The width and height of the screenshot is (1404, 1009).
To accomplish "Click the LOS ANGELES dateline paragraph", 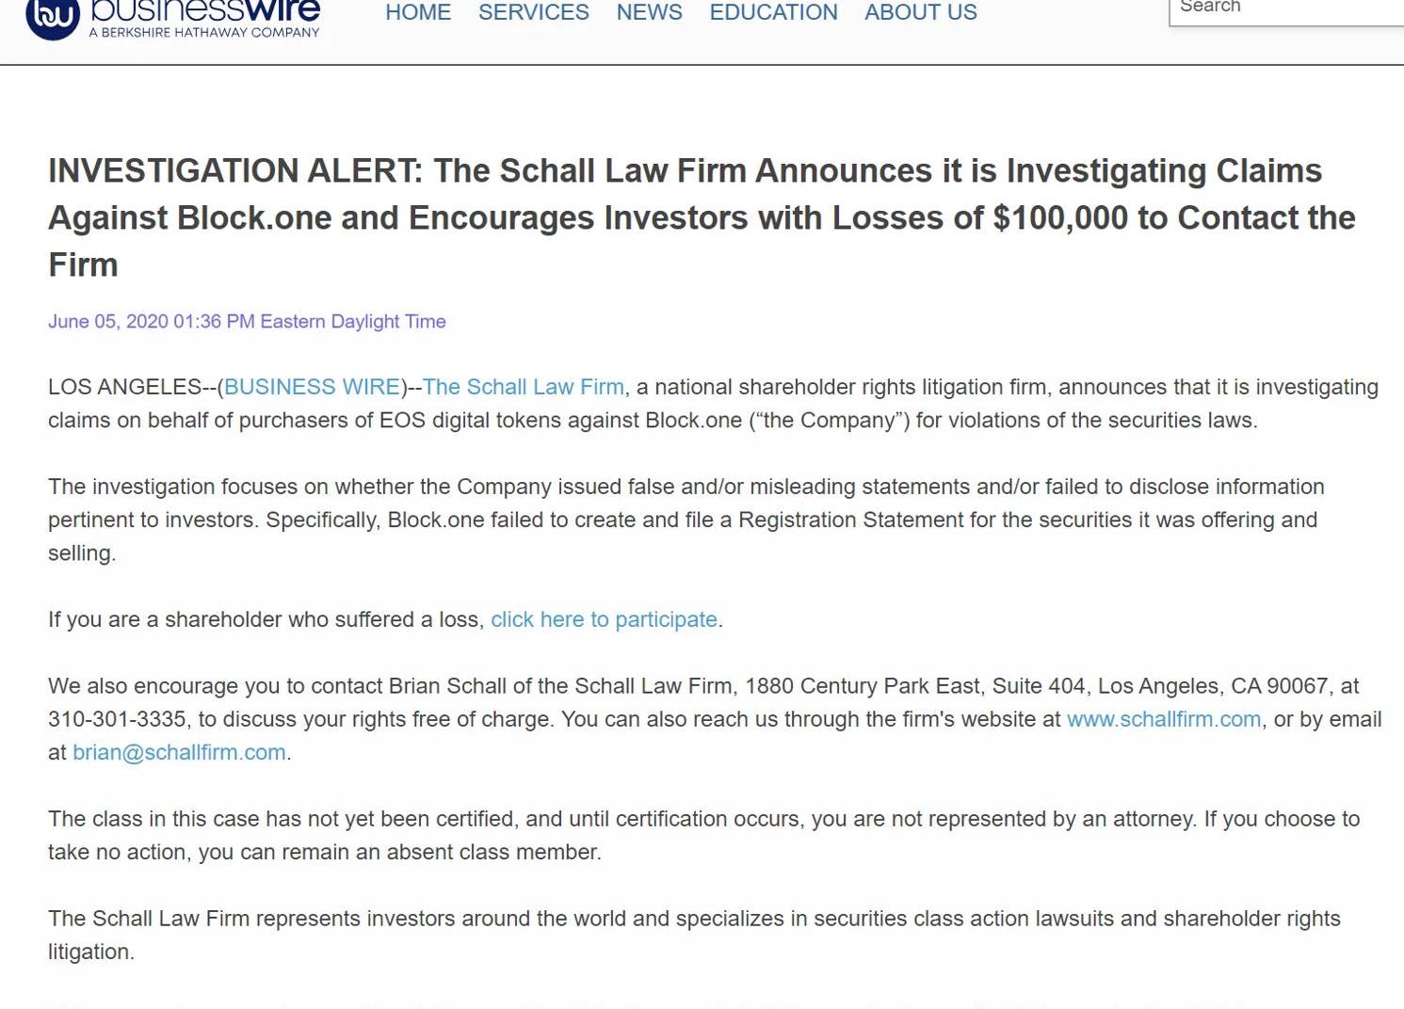I will click(713, 404).
